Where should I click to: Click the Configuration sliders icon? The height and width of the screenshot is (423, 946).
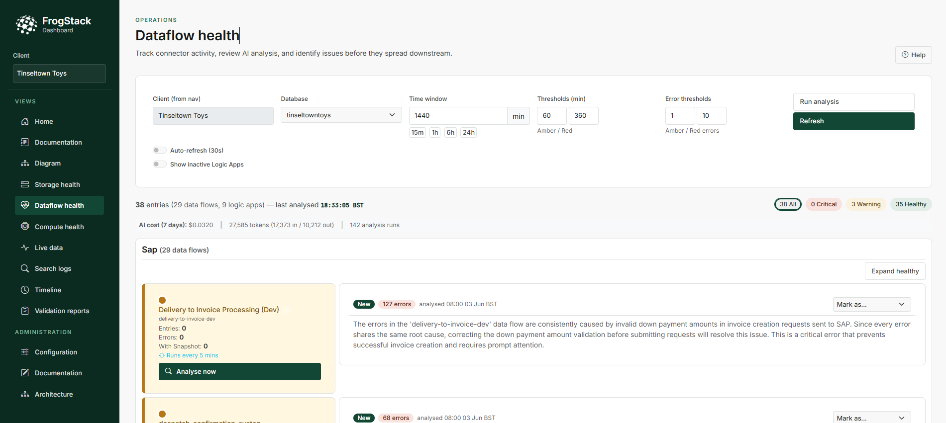(25, 352)
